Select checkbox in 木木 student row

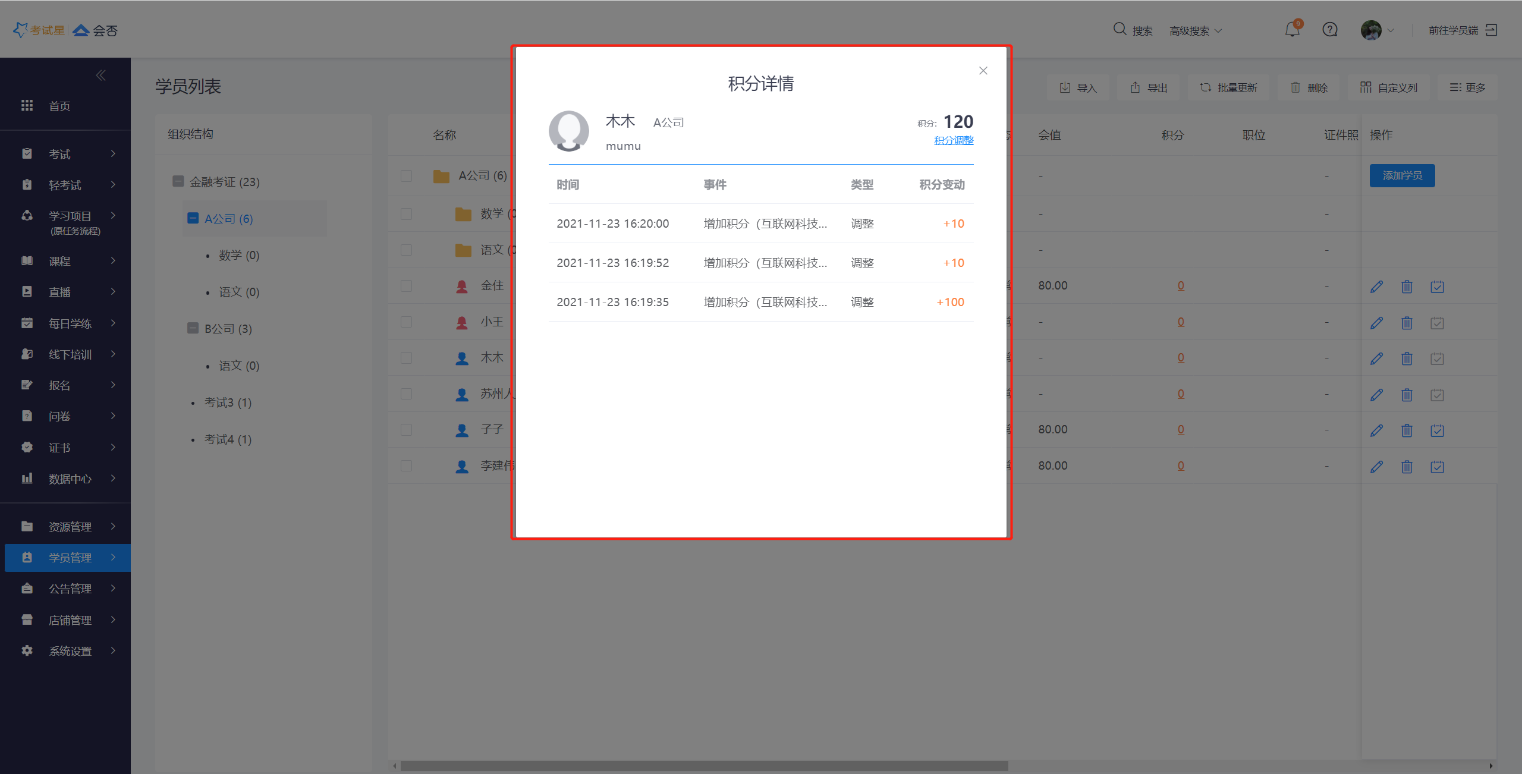tap(407, 358)
